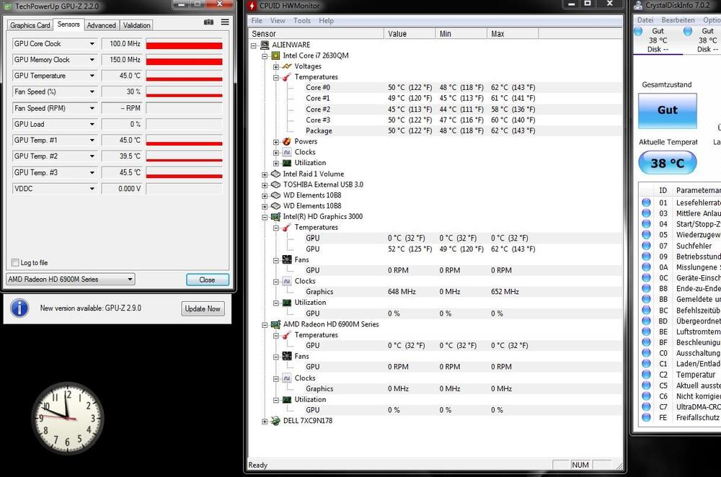Click the GPU-Z screenshot camera icon

pyautogui.click(x=208, y=22)
